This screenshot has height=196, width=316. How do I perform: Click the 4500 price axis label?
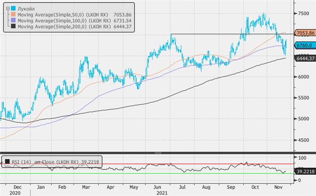[304, 140]
